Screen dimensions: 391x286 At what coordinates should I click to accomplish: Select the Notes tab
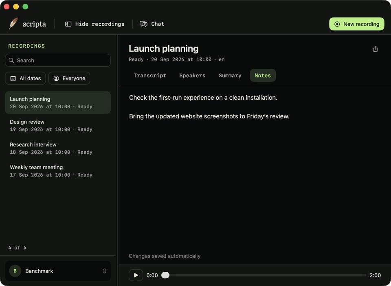tap(263, 76)
